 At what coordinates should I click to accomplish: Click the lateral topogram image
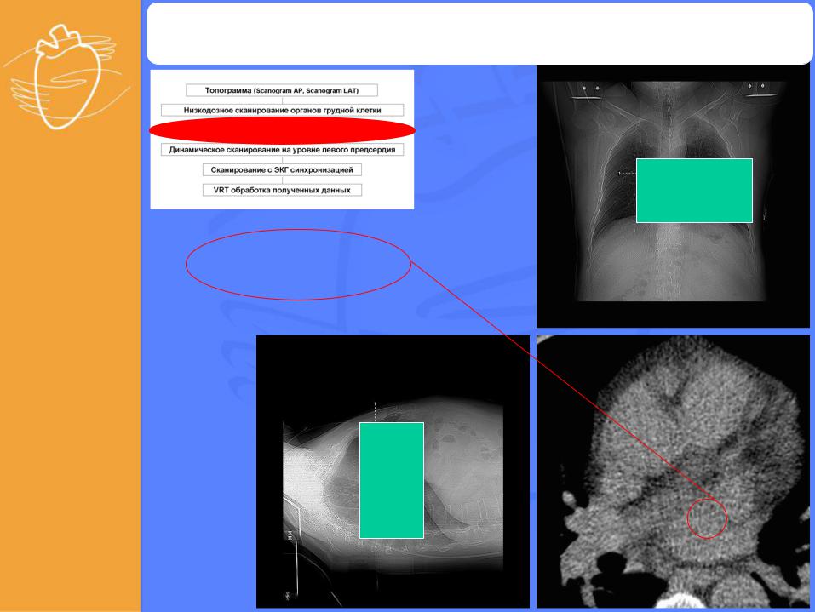(x=393, y=472)
